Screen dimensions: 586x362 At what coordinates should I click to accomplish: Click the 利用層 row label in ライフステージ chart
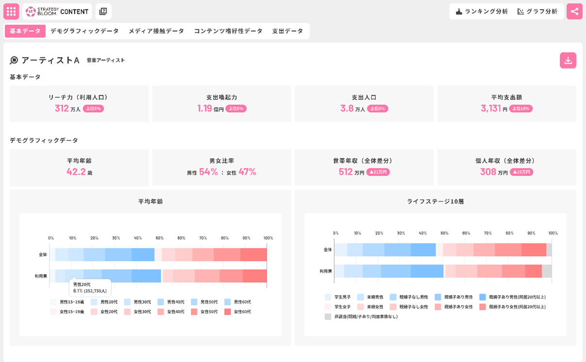(x=326, y=271)
